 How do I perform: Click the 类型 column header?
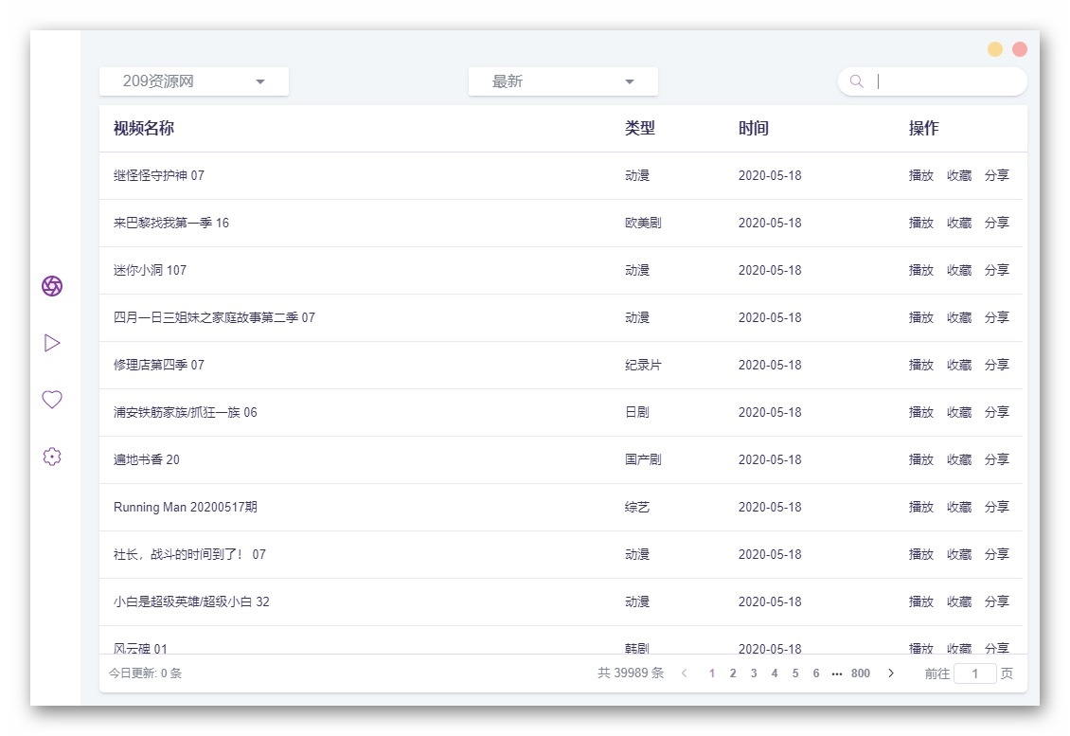[x=640, y=128]
